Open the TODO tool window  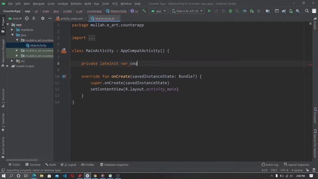[x=14, y=165]
